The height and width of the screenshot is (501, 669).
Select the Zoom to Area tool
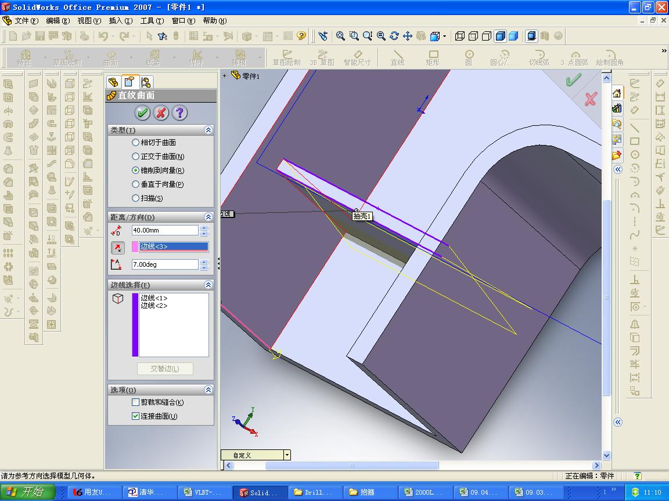point(354,36)
